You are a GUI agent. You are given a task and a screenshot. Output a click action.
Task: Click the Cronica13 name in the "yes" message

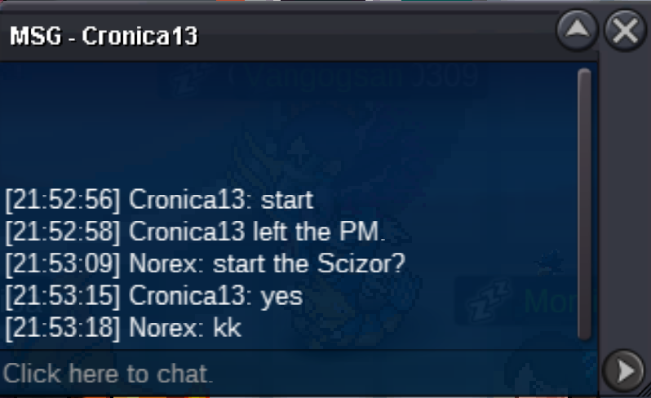[187, 296]
